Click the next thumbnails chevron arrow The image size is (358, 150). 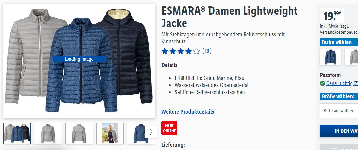tap(151, 132)
